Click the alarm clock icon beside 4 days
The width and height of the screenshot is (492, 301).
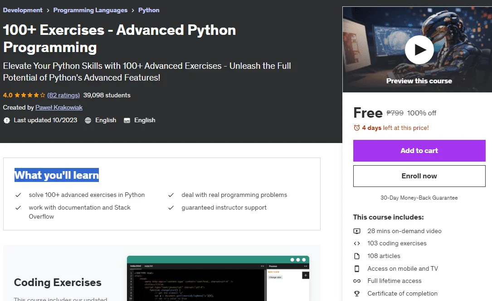click(x=357, y=128)
